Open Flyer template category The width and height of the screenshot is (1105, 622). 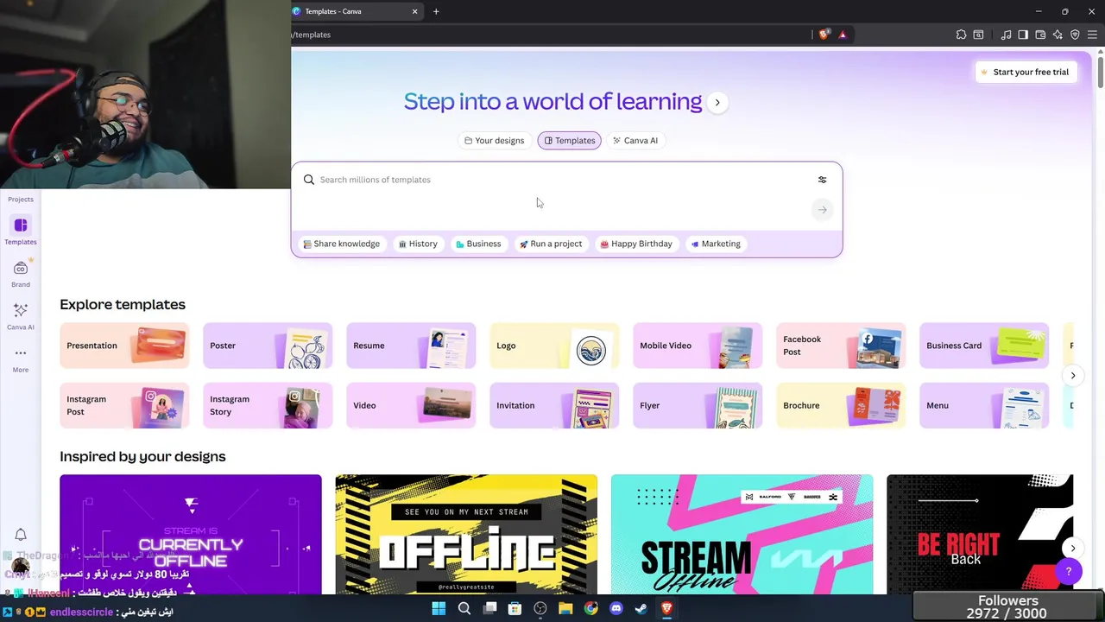698,405
